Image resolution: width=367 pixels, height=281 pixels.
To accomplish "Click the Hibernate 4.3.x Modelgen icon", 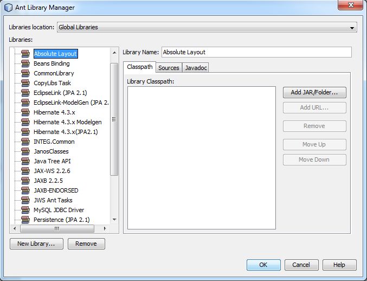I will (25, 122).
